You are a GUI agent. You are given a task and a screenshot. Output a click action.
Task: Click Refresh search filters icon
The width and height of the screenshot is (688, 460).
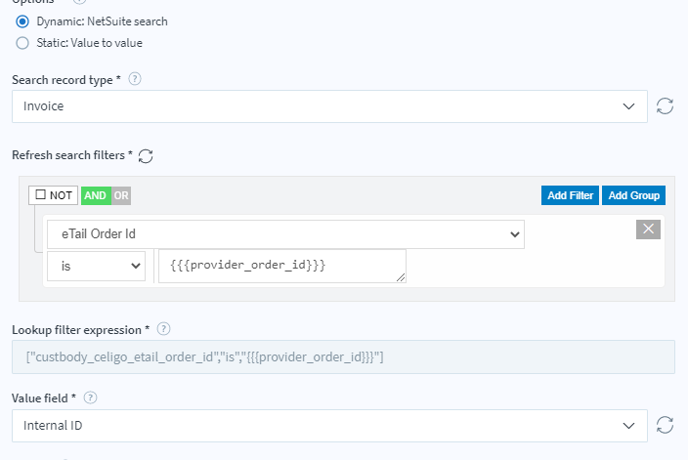click(x=146, y=156)
